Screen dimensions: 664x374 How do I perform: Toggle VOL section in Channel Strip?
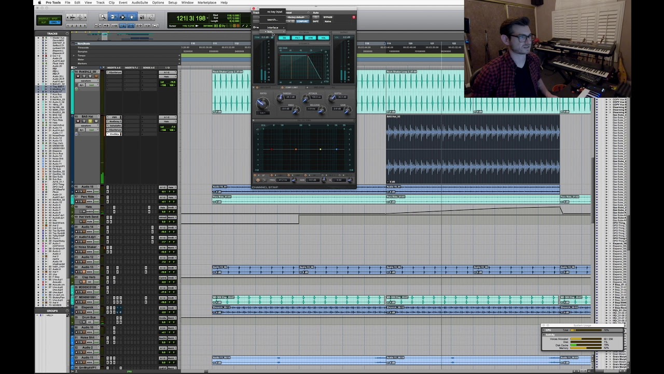pos(323,38)
